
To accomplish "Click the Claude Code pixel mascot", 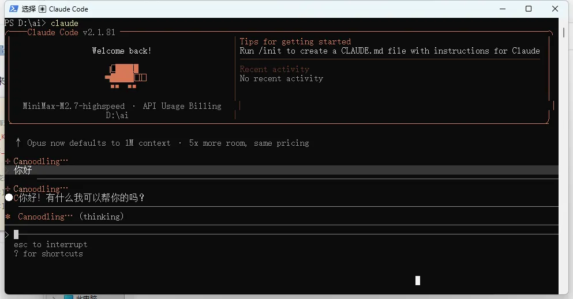I will coord(126,76).
